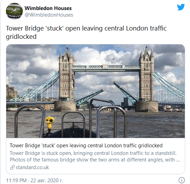Open the tweet info circle icon
The height and width of the screenshot is (184, 190).
click(181, 180)
